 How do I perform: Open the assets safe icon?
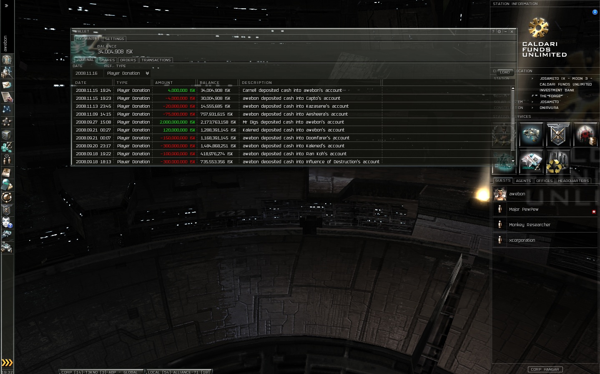7,134
